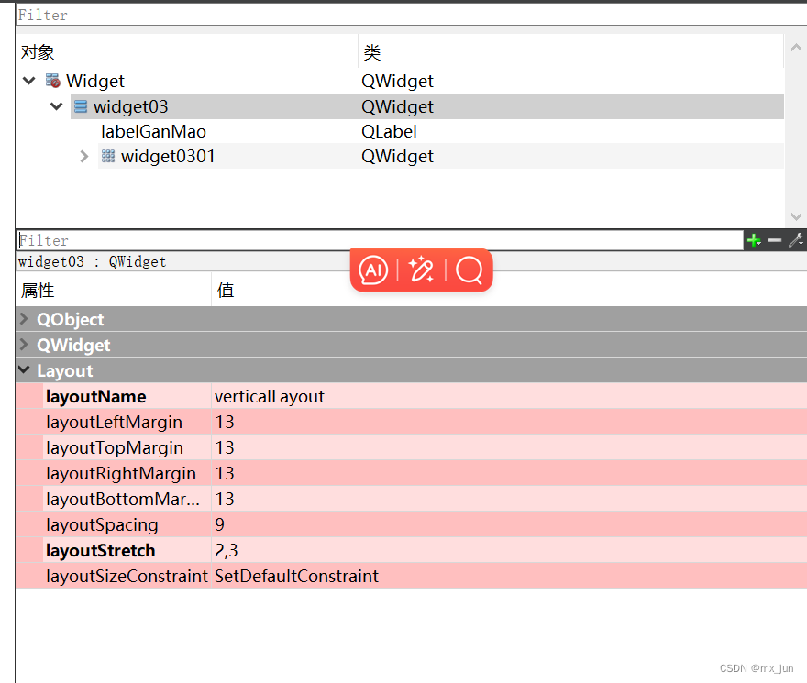Click the grid layout icon beside widget0301

point(108,156)
